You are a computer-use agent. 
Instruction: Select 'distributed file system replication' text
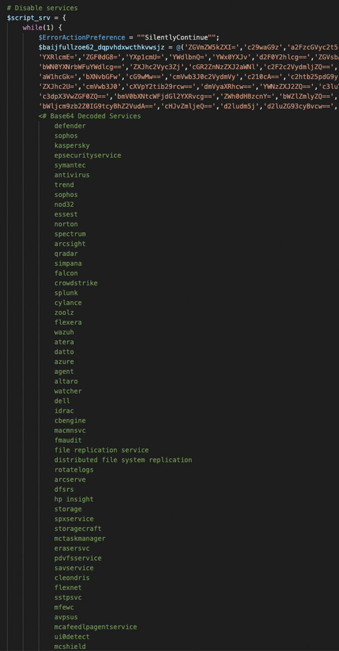123,460
